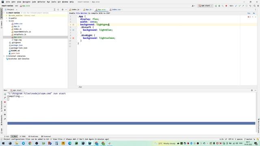Image resolution: width=260 pixels, height=146 pixels.
Task: Click the debug bug icon in toolbar
Action: click(x=219, y=6)
